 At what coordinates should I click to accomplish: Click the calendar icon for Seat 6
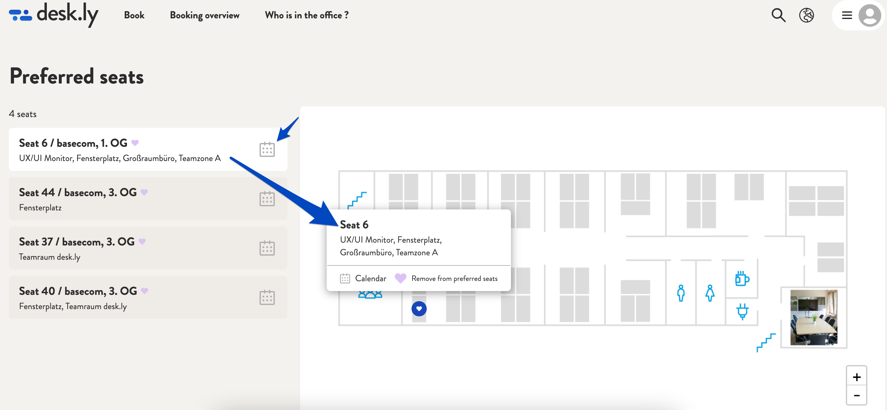coord(267,149)
